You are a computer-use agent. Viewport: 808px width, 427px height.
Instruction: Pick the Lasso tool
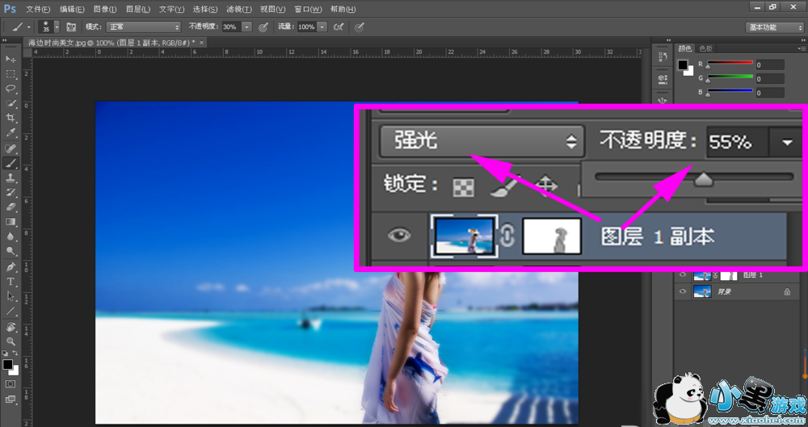pos(11,87)
